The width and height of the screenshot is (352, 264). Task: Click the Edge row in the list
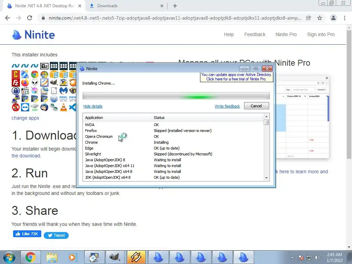pyautogui.click(x=173, y=148)
